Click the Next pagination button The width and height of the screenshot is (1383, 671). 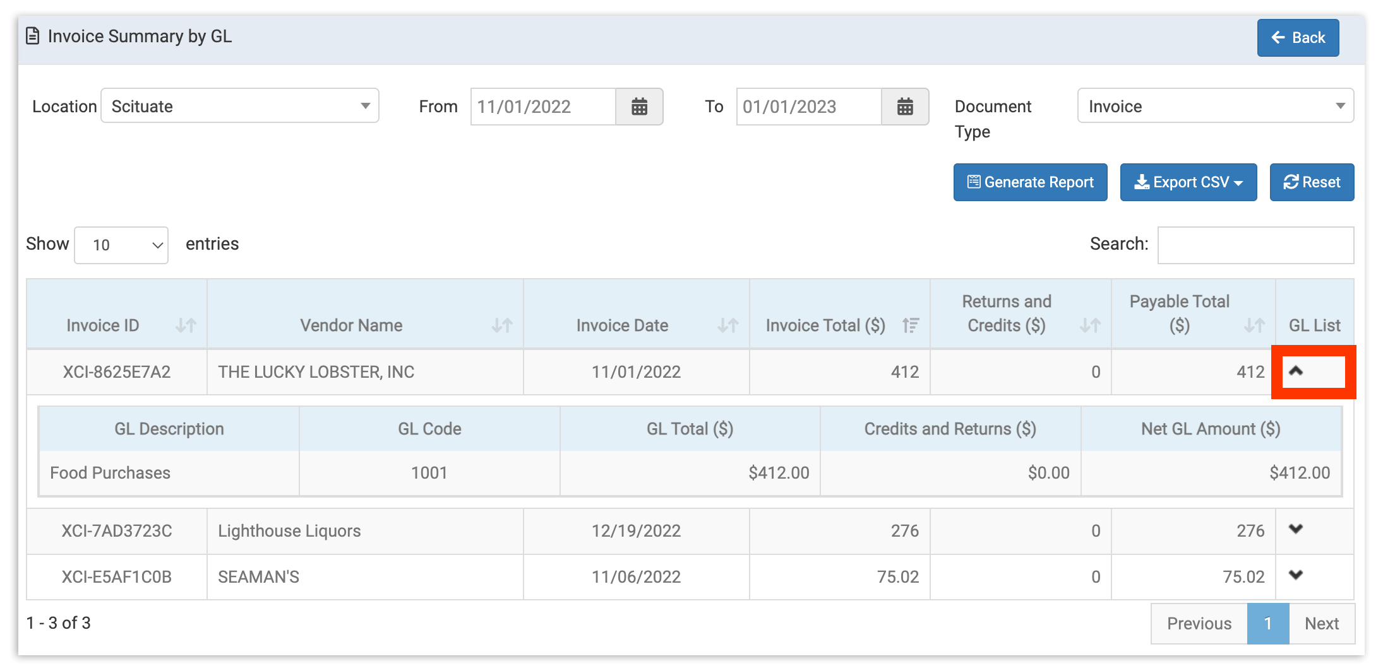1322,623
